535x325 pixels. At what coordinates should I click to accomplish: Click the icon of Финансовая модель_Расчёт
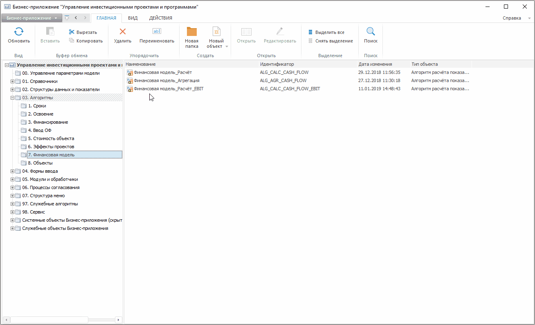pyautogui.click(x=130, y=73)
